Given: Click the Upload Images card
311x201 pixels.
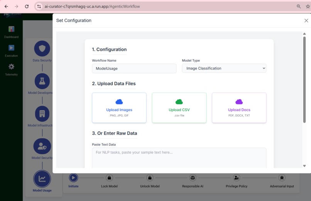Looking at the screenshot, I should [119, 108].
